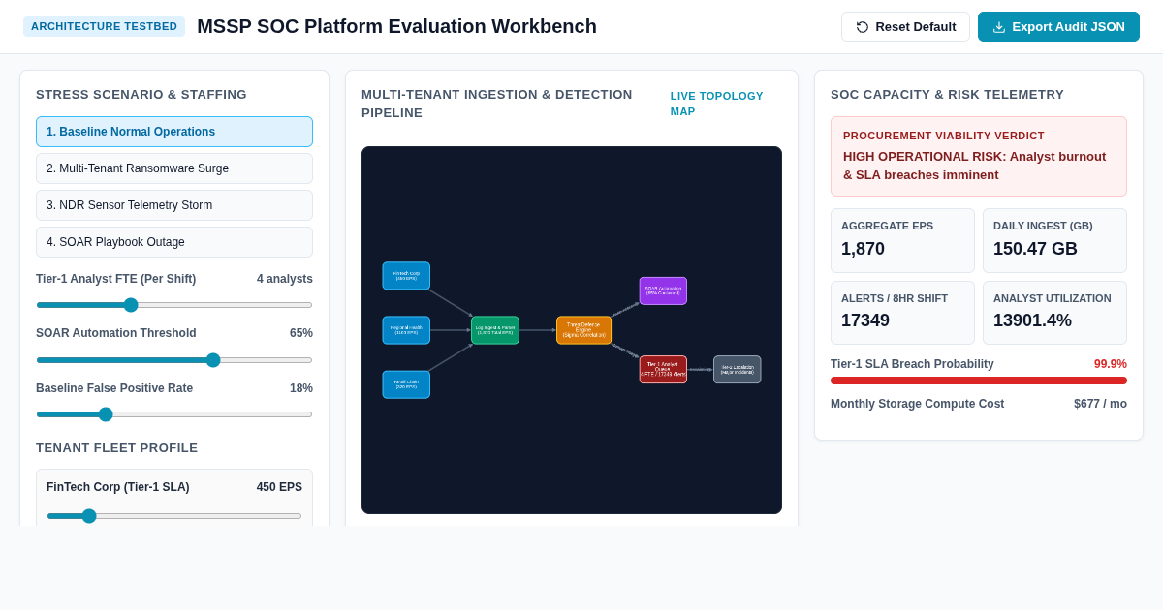Viewport: 1163px width, 610px height.
Task: Click the Tenant Fleet Profile heading
Action: (116, 447)
